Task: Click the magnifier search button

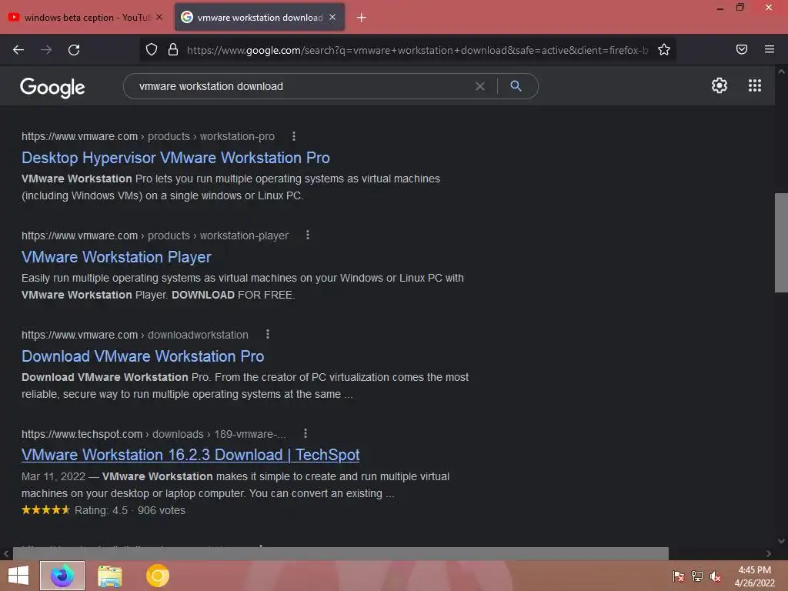Action: [516, 86]
